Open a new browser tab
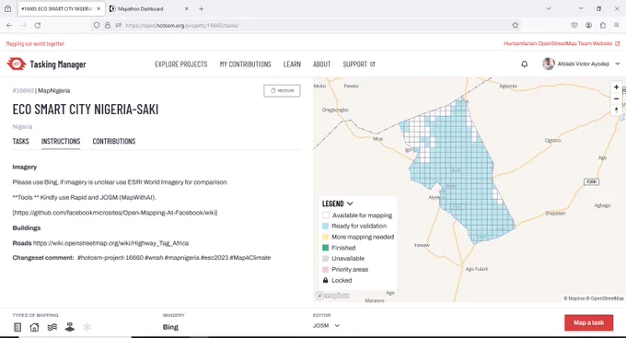The width and height of the screenshot is (626, 338). click(202, 8)
